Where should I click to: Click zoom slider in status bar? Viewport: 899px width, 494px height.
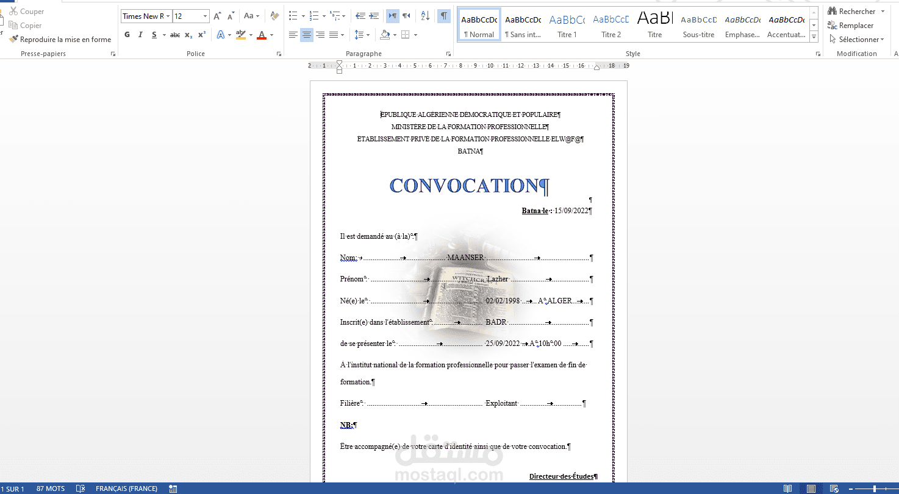pos(875,489)
